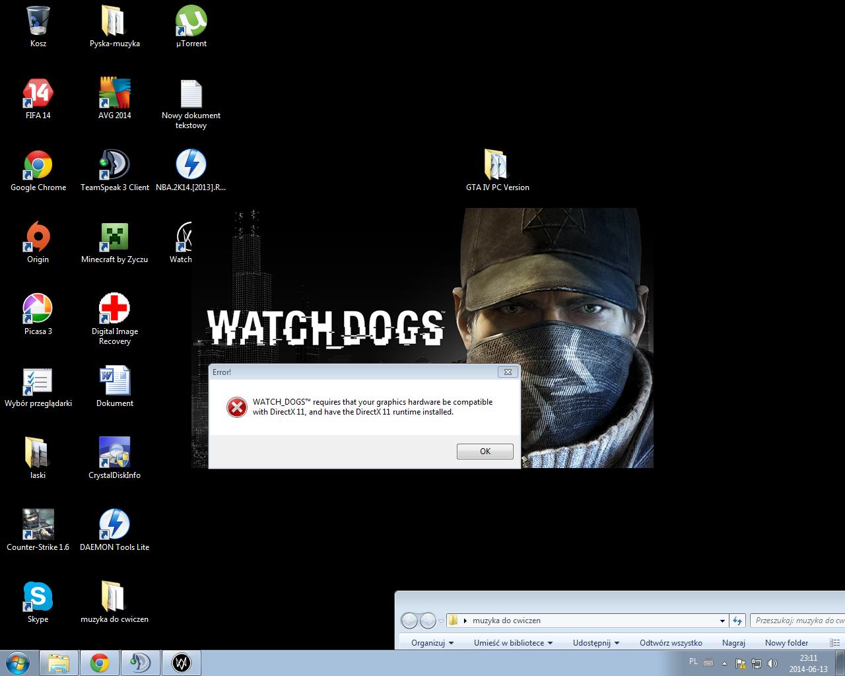Select the Pyska-muzyka folder
The image size is (845, 676).
click(115, 26)
